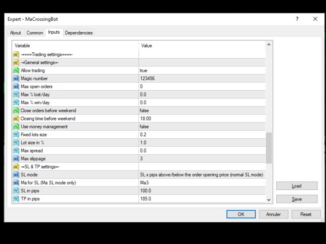Select the SL mode variable name
The width and height of the screenshot is (326, 244).
29,175
